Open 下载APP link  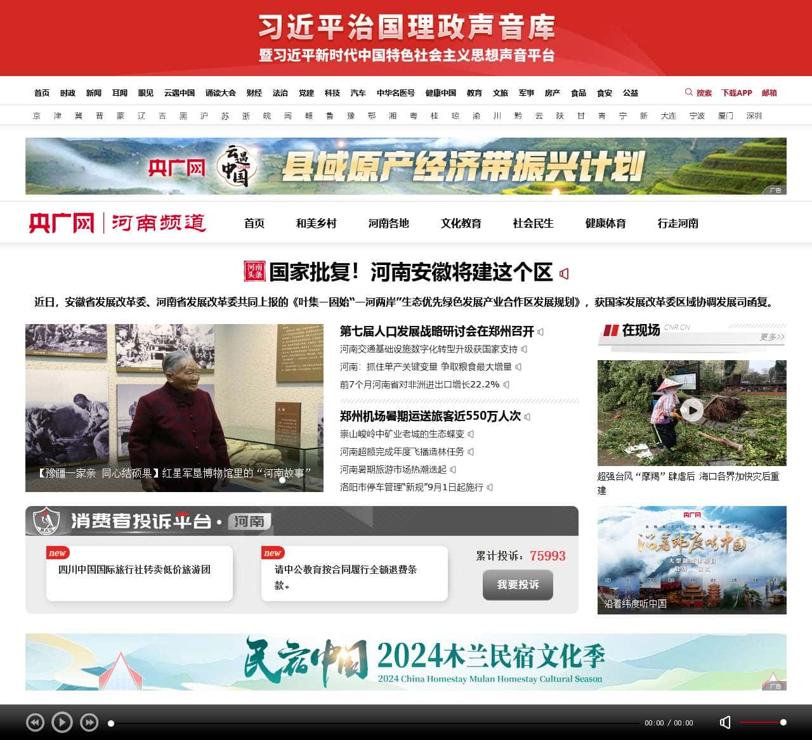pyautogui.click(x=737, y=93)
